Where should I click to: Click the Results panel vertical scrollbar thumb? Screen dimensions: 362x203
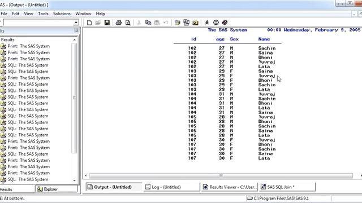[x=74, y=98]
